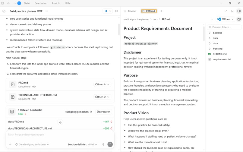Open the Öffnen dropdown in preview header
The image size is (243, 152).
click(x=225, y=19)
